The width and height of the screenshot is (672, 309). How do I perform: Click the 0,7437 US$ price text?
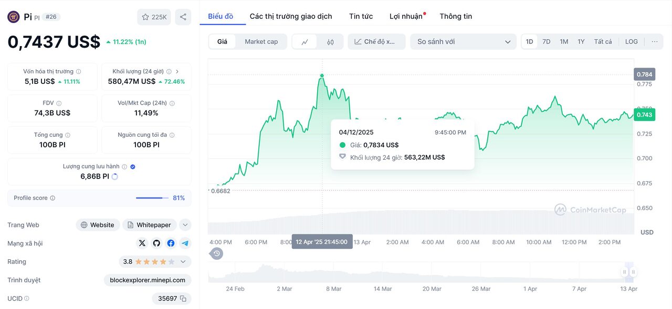[x=54, y=42]
